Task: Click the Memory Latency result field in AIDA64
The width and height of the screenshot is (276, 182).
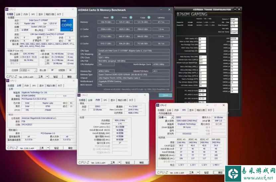Action: [161, 22]
